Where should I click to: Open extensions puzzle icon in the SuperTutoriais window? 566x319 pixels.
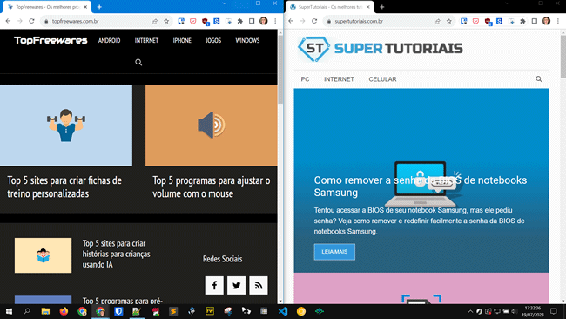tap(522, 21)
